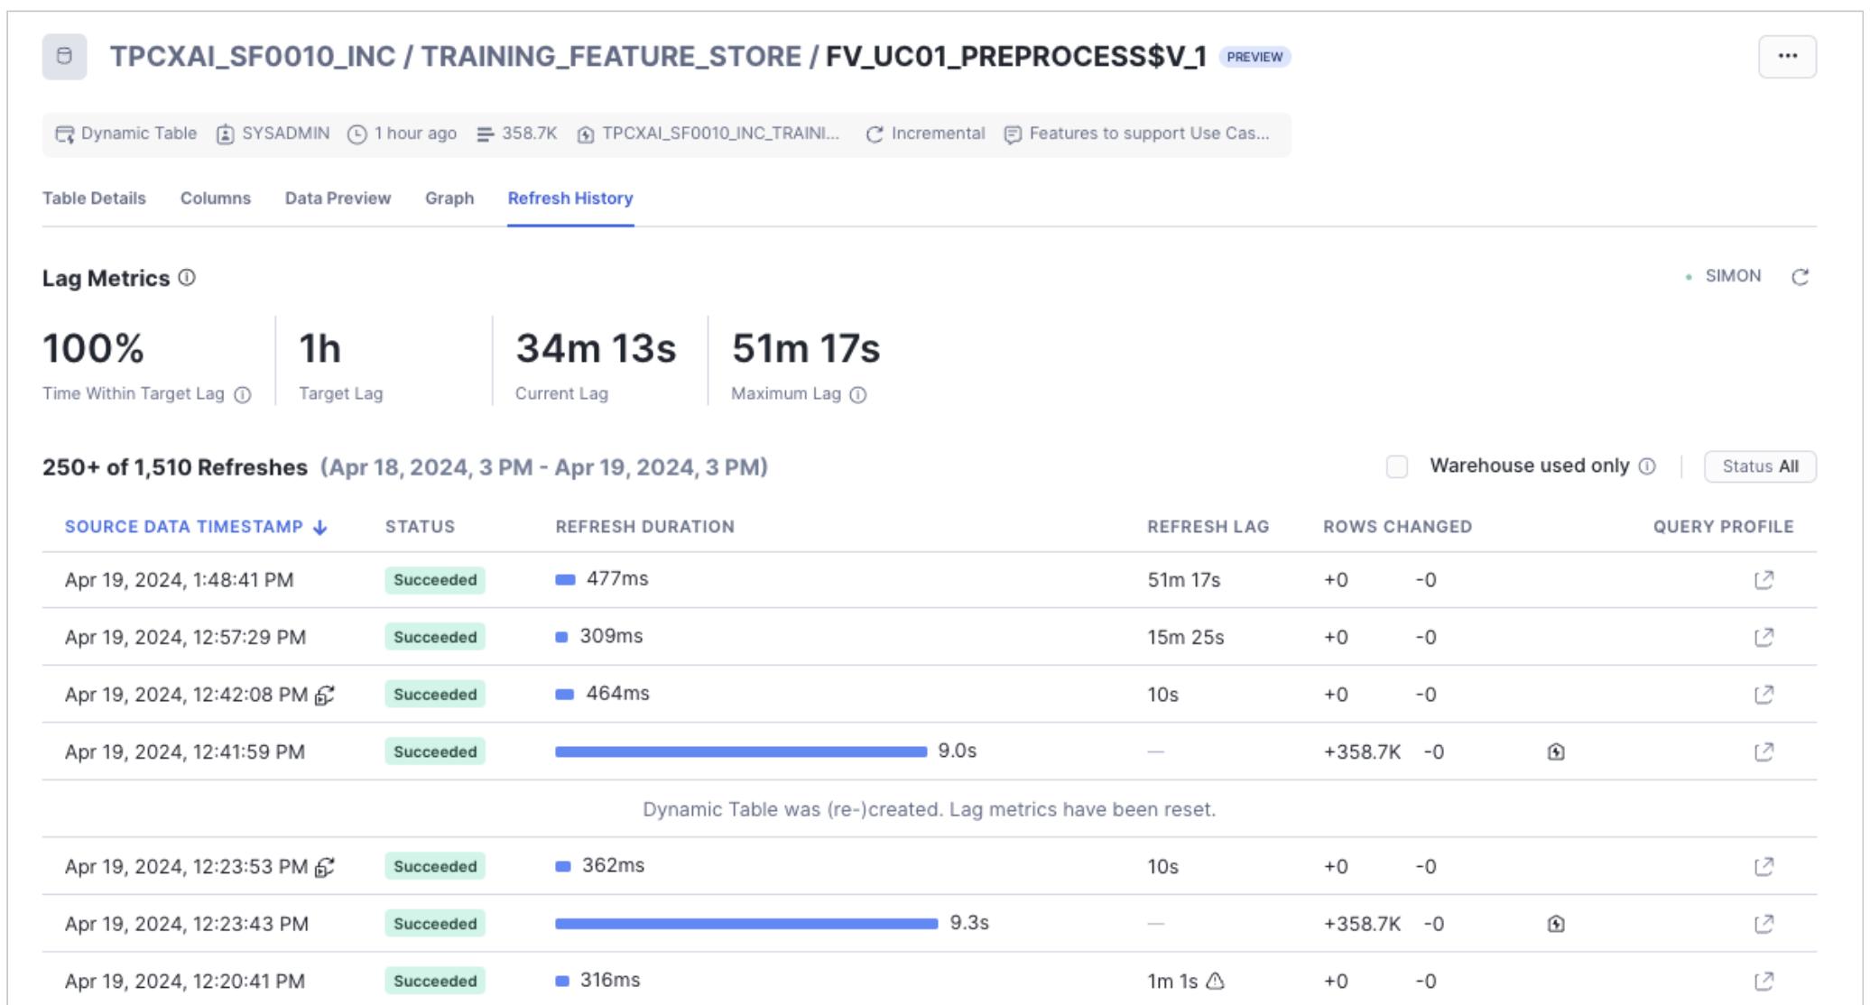Click the TRAINING_FEATURE_STORE breadcrumb link
Screen dimensions: 1870x1005
611,56
